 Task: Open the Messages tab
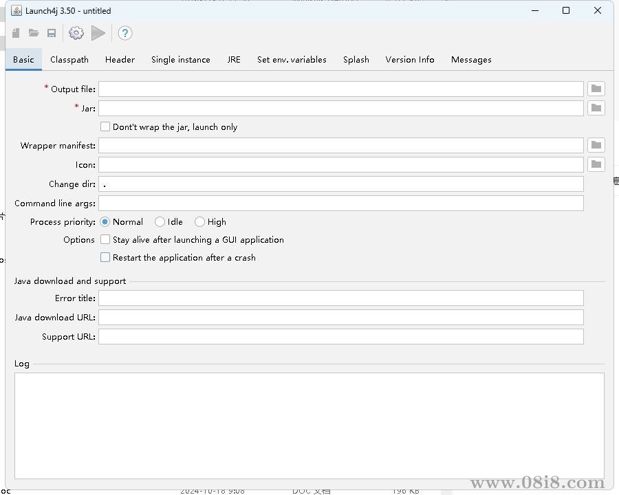click(471, 60)
